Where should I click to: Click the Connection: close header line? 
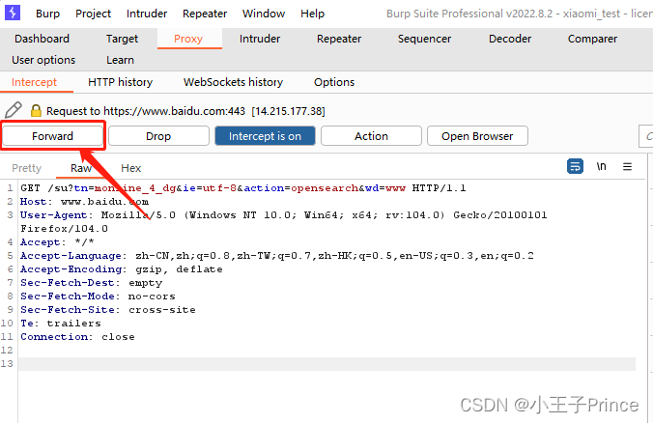pos(77,337)
